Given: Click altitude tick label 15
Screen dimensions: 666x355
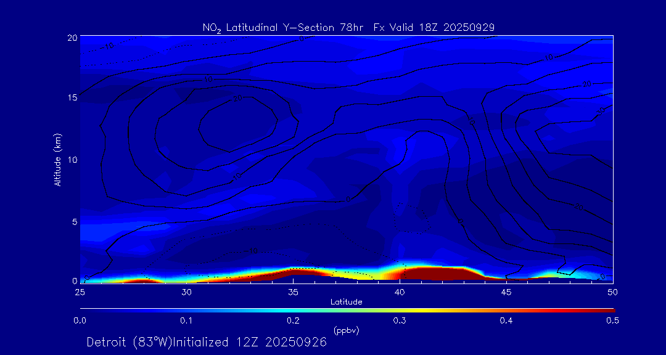Looking at the screenshot, I should [x=72, y=99].
